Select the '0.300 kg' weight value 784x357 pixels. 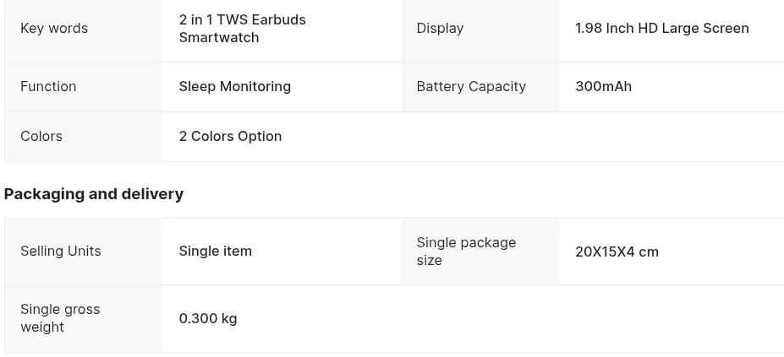point(207,318)
